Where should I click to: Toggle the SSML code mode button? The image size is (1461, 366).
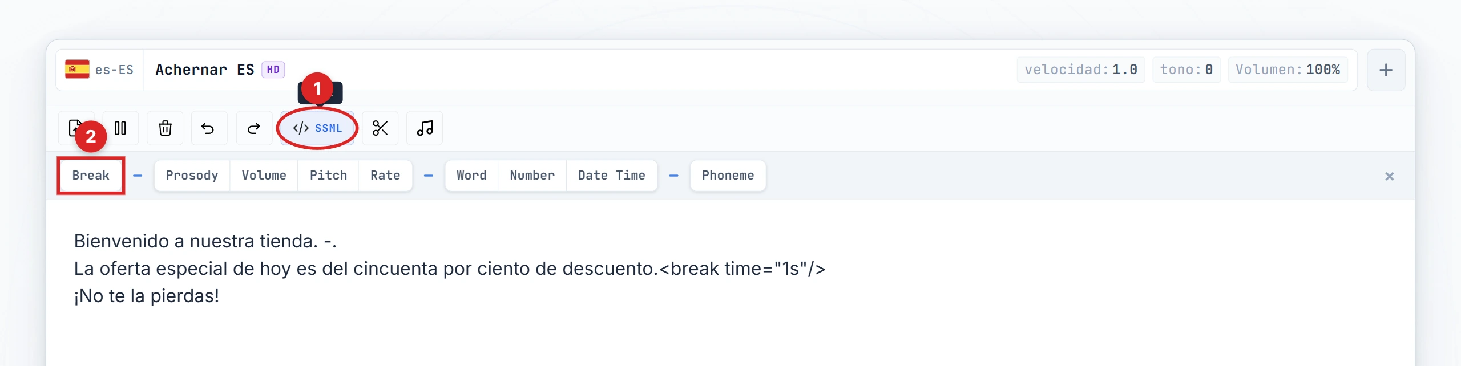coord(317,128)
